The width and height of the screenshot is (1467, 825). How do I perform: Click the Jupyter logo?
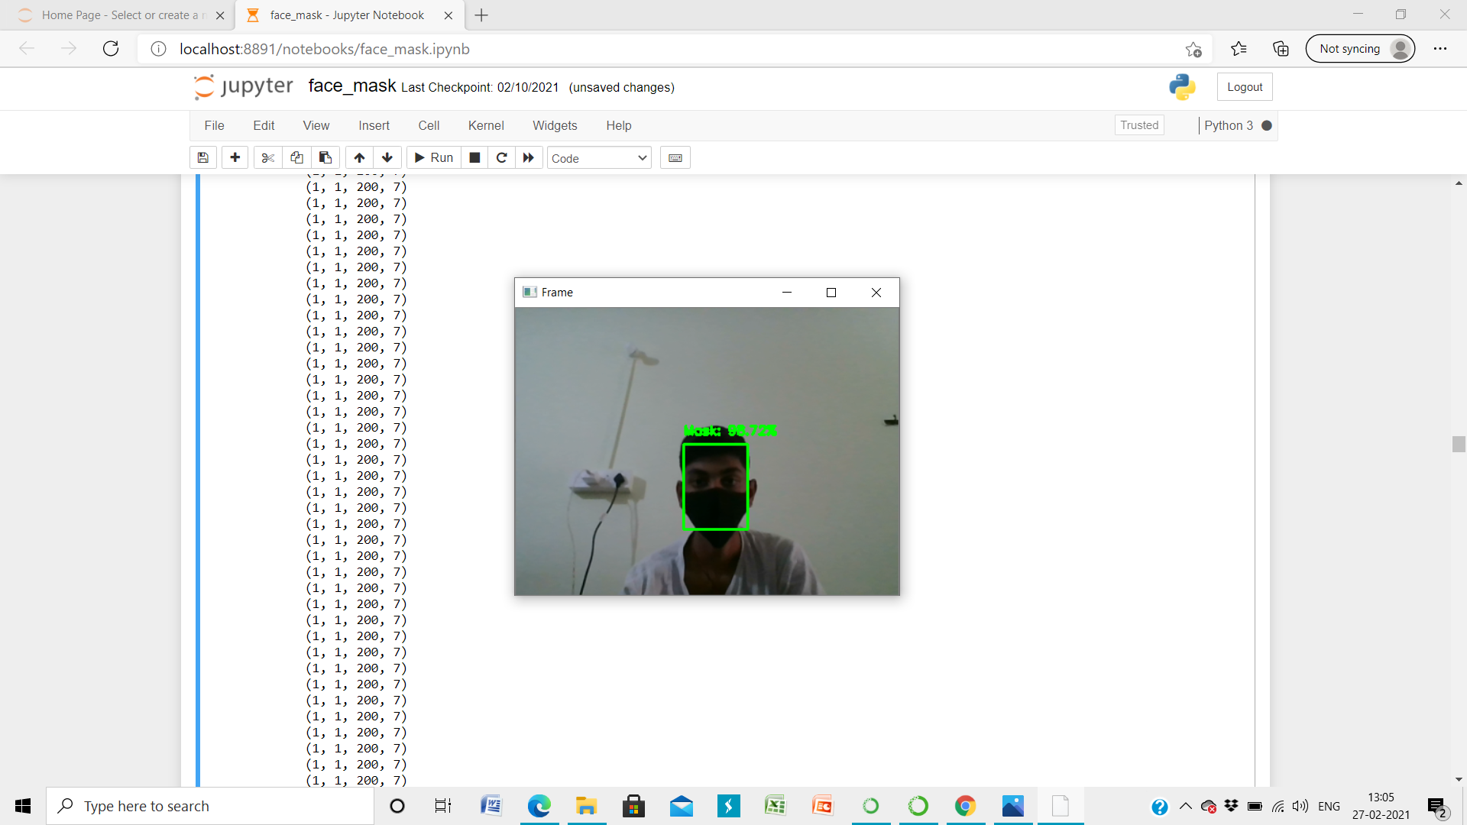coord(244,86)
